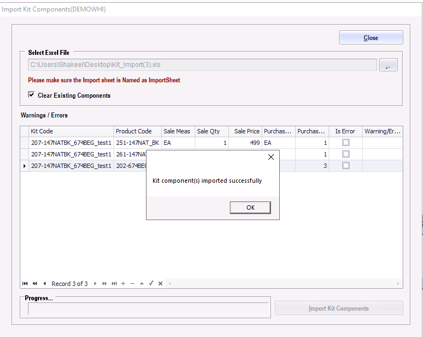Cancel edit with navigator X icon
The height and width of the screenshot is (337, 423).
coord(160,284)
